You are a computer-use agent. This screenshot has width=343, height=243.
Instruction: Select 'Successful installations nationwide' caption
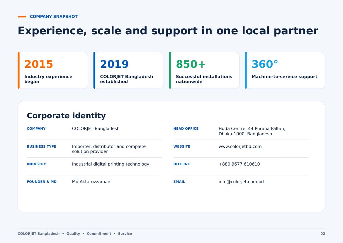[204, 79]
